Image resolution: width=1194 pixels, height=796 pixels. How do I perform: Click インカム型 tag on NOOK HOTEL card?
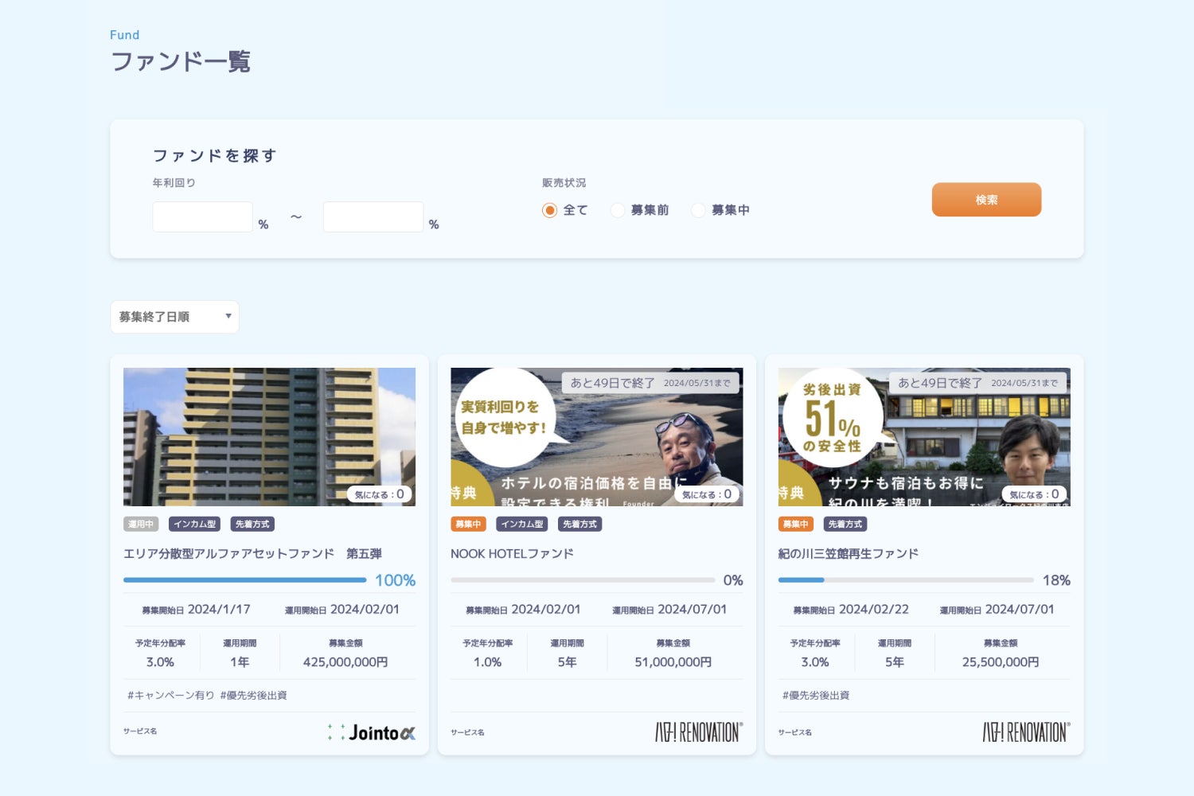pyautogui.click(x=522, y=524)
